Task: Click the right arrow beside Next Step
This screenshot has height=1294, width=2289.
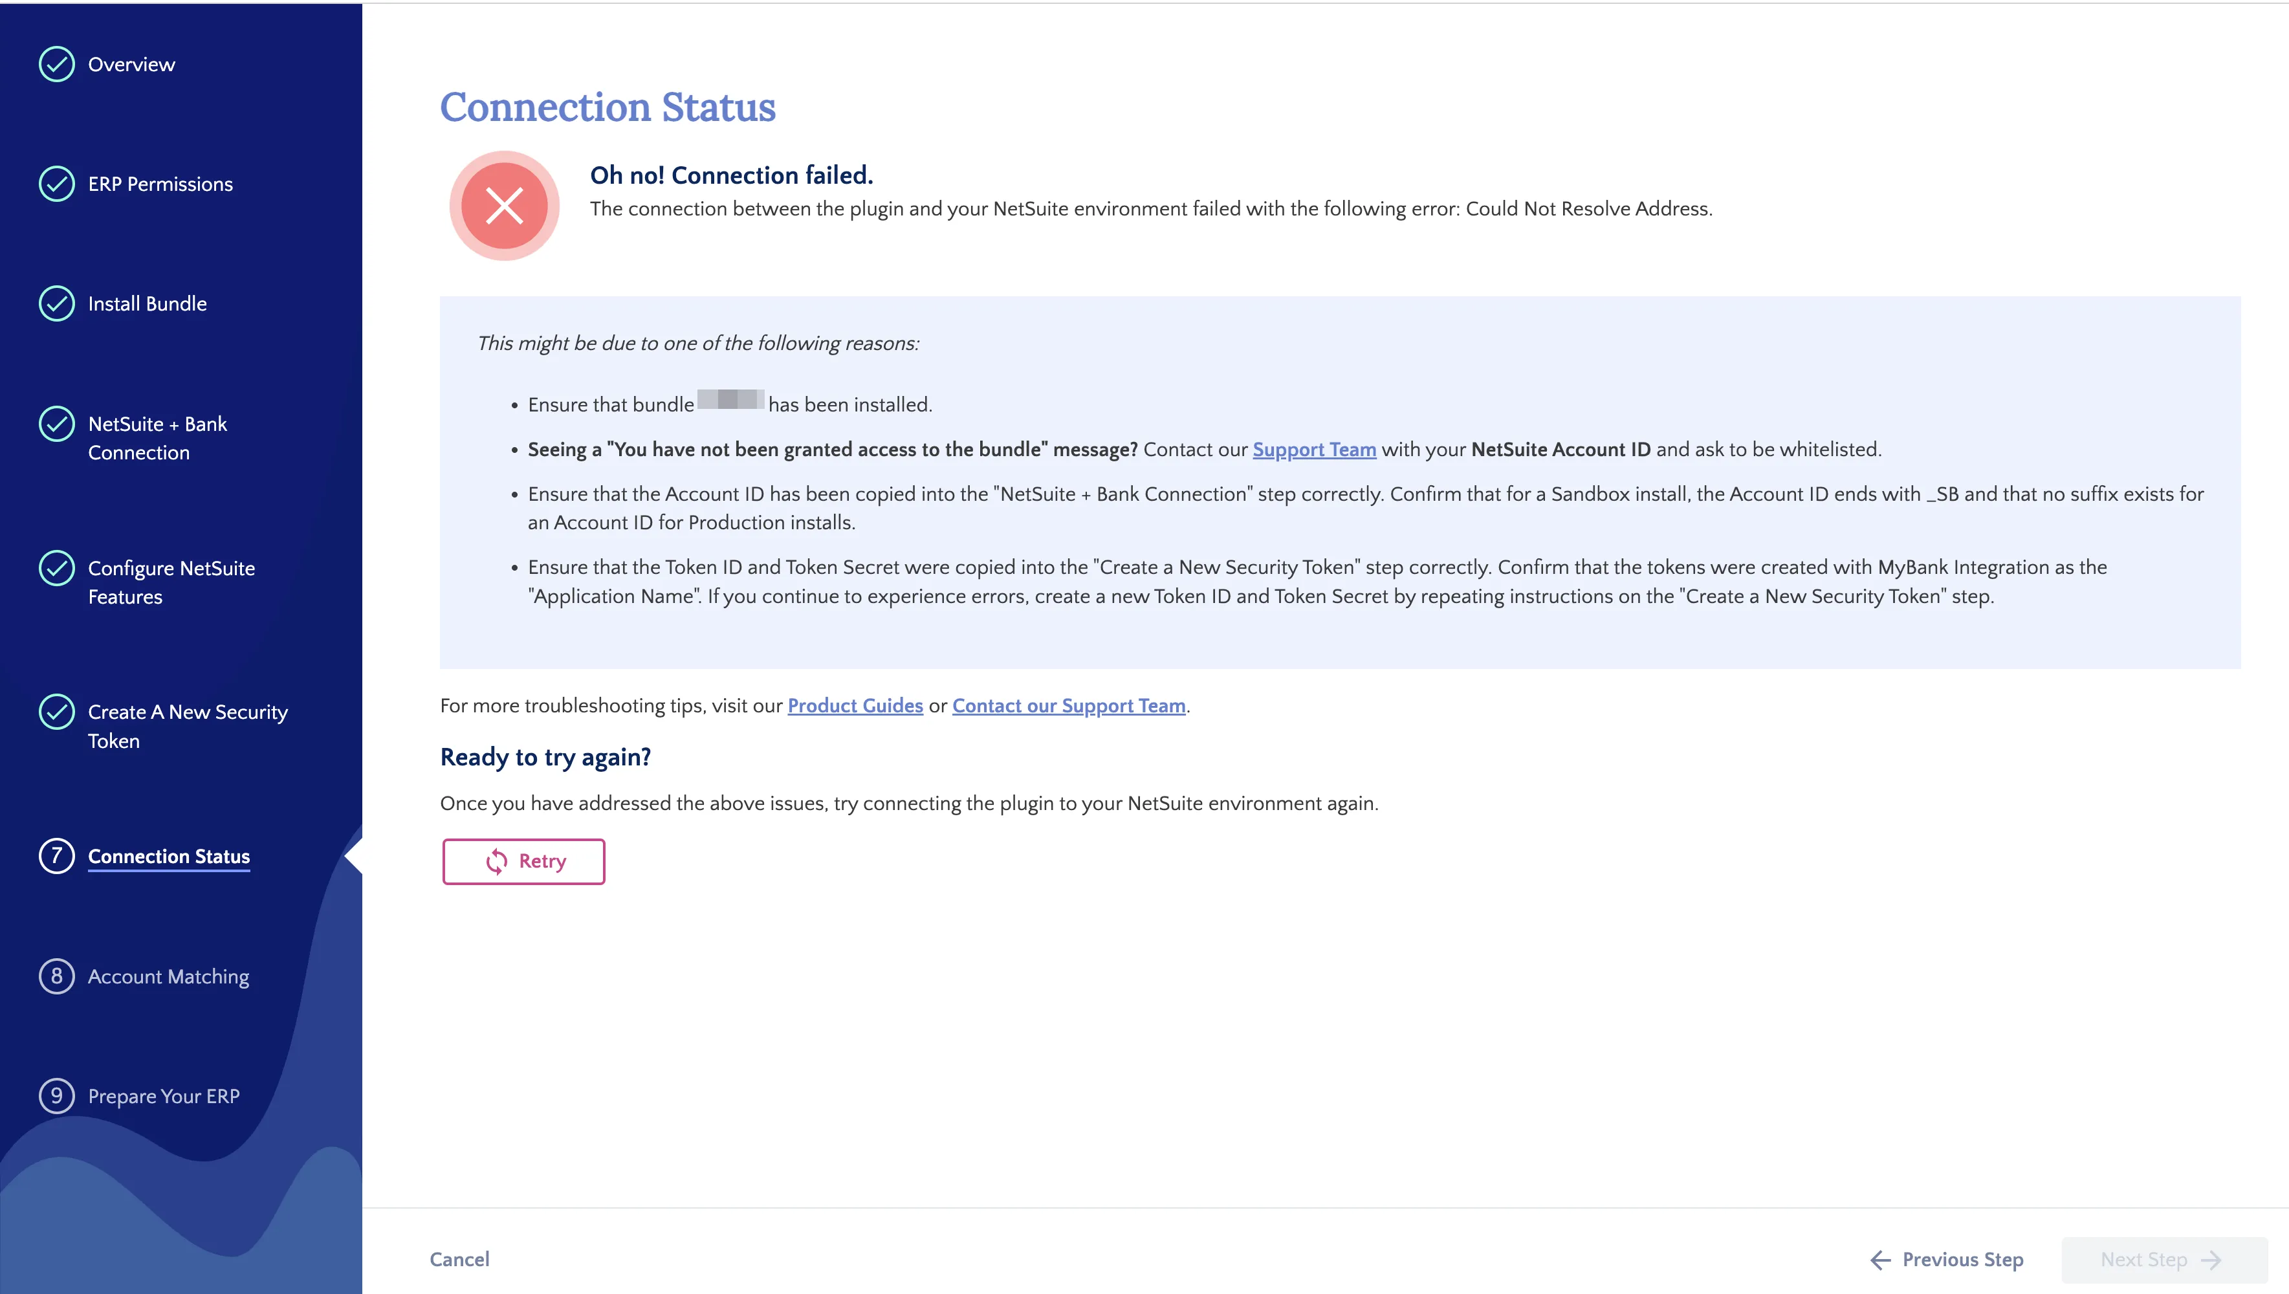Action: (x=2212, y=1259)
